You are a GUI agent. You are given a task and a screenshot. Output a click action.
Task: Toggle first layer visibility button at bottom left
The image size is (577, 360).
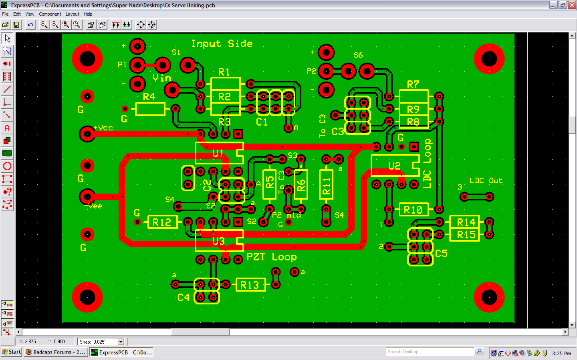(x=7, y=304)
